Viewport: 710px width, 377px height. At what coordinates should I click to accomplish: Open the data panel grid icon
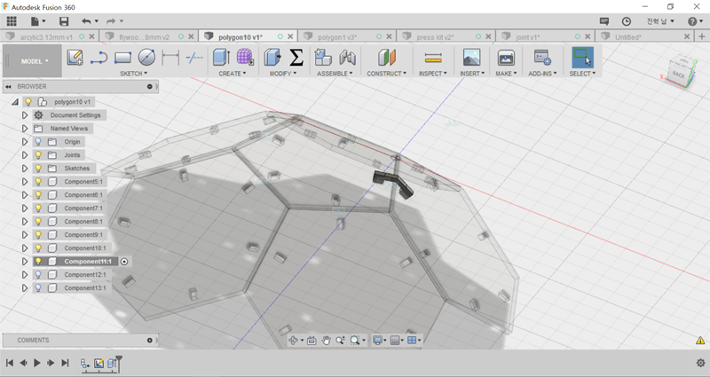(12, 20)
